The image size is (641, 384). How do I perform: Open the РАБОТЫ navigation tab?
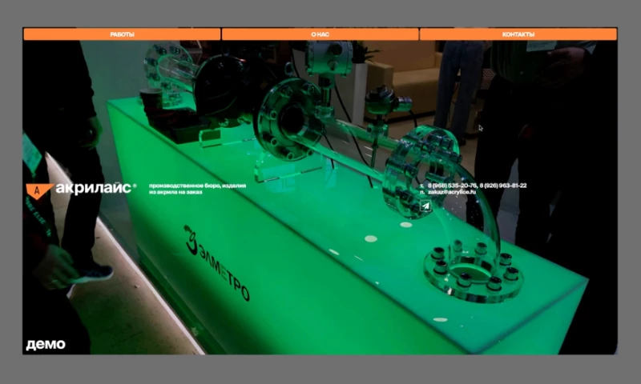(x=122, y=34)
